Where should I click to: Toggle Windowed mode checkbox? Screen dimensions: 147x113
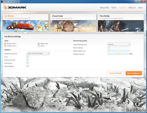point(28,60)
